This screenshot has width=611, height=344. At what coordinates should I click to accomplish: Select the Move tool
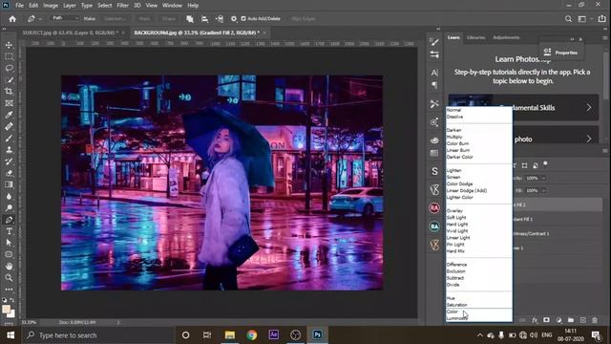click(9, 45)
